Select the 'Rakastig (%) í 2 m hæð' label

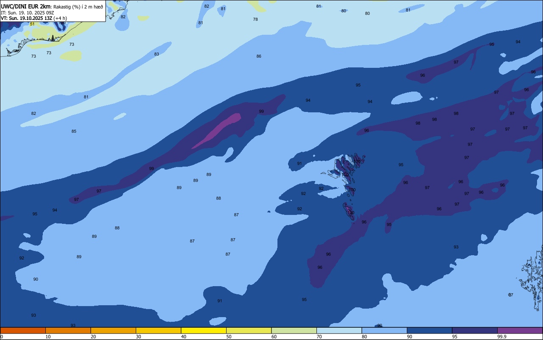pos(78,6)
